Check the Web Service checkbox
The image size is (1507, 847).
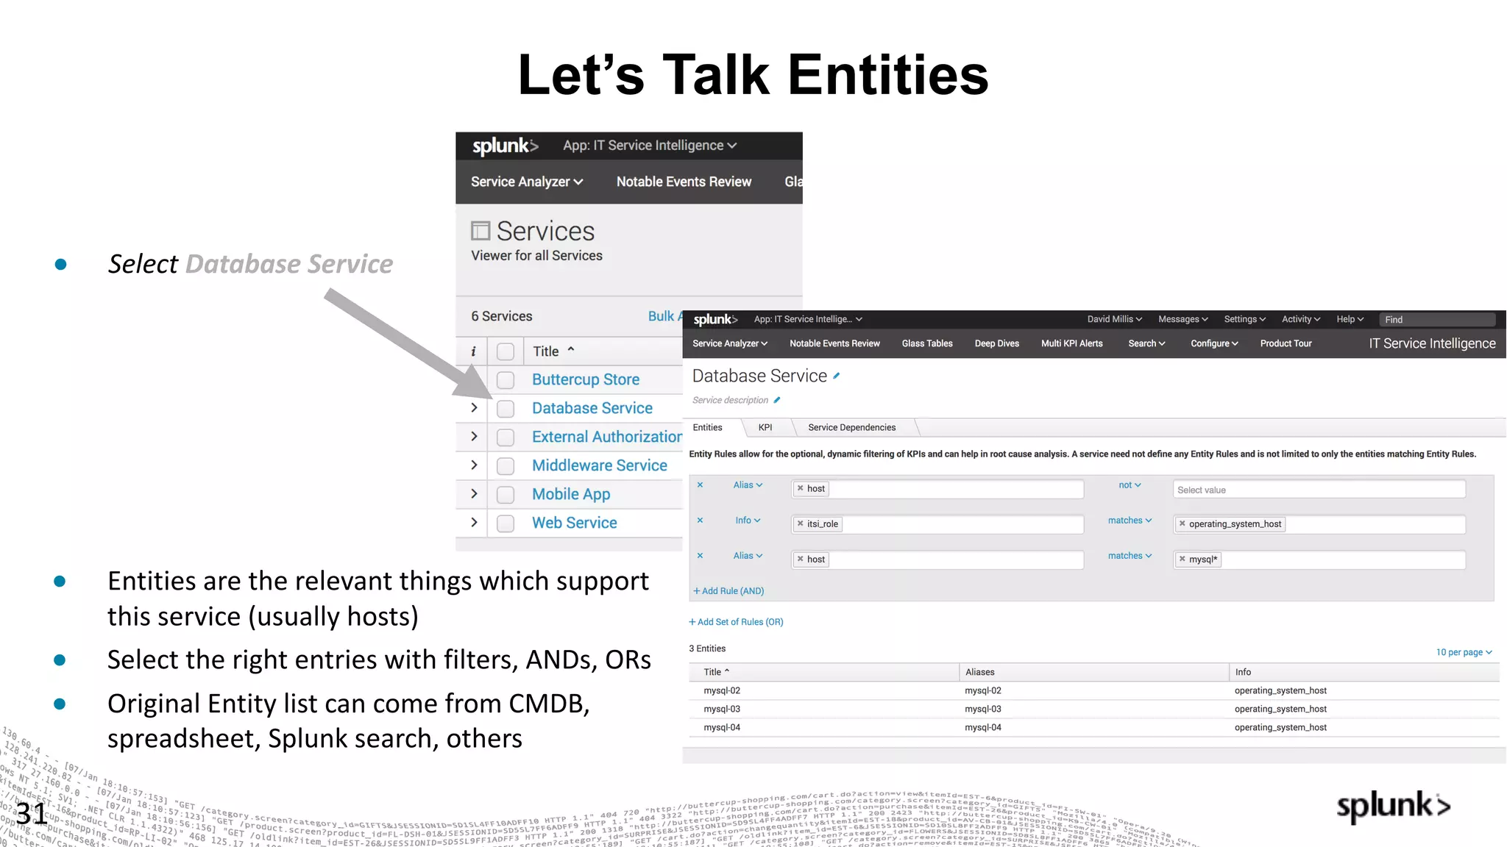coord(506,523)
